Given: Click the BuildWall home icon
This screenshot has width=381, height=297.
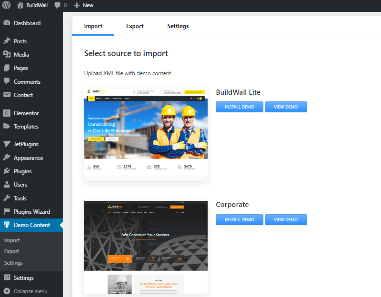Looking at the screenshot, I should click(20, 5).
